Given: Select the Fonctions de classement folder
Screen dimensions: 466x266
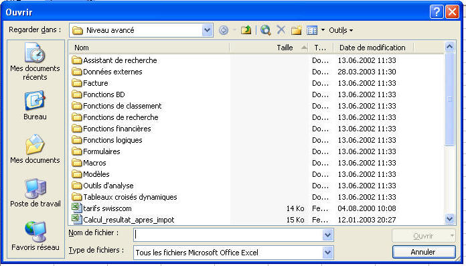Looking at the screenshot, I should pos(116,106).
